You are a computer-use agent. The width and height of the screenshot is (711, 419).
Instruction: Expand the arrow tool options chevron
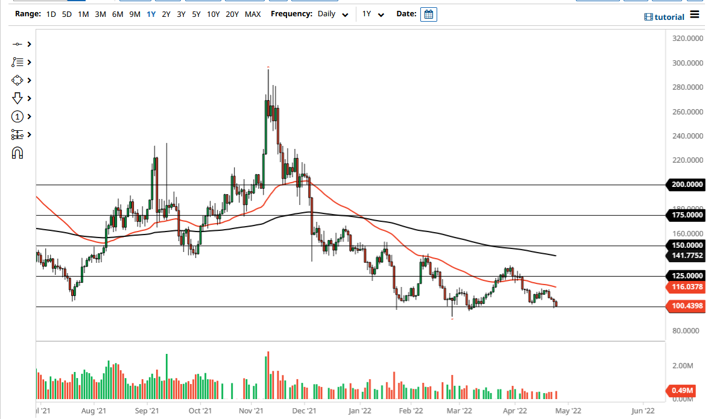pyautogui.click(x=29, y=98)
